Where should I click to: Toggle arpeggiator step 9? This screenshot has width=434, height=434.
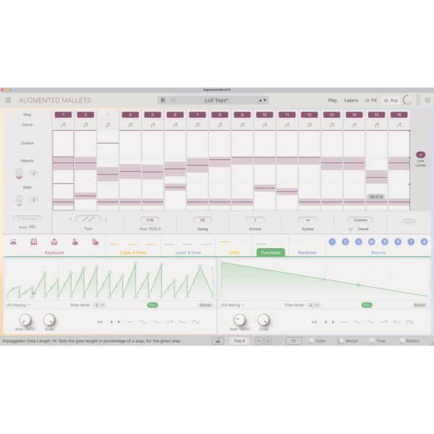(242, 114)
